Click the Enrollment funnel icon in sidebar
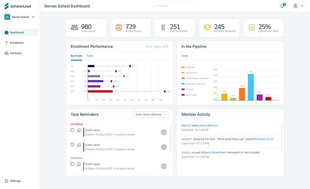The image size is (310, 189). tap(6, 43)
